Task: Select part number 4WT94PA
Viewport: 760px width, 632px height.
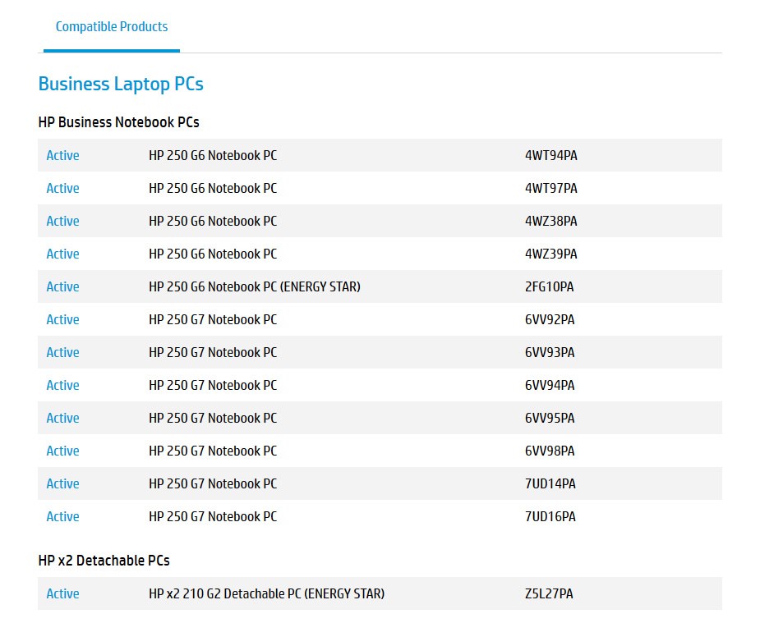Action: coord(551,155)
